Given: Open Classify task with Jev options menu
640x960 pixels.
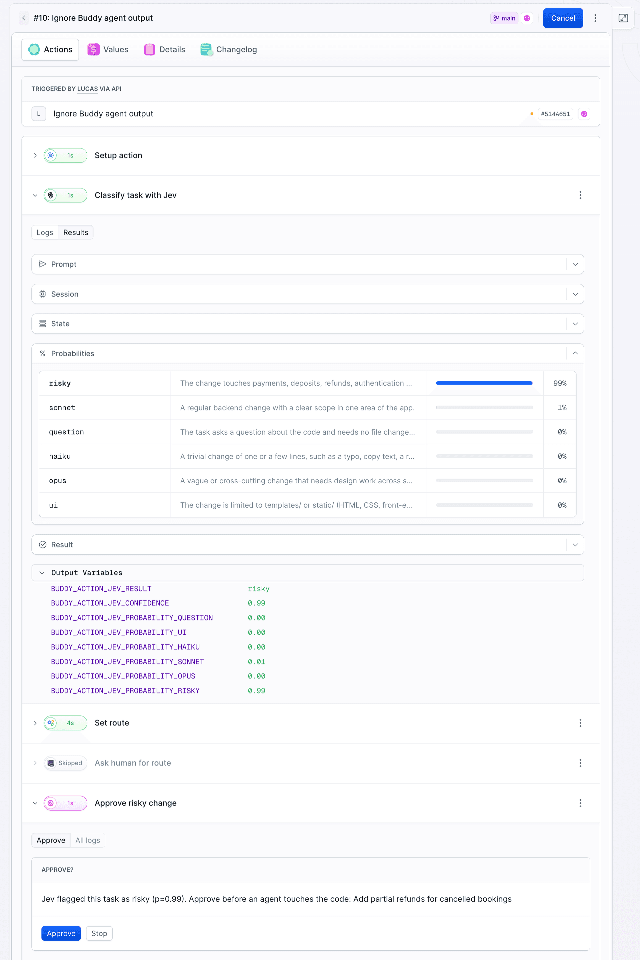Looking at the screenshot, I should 580,195.
